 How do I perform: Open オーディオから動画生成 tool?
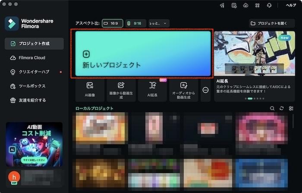pos(183,90)
